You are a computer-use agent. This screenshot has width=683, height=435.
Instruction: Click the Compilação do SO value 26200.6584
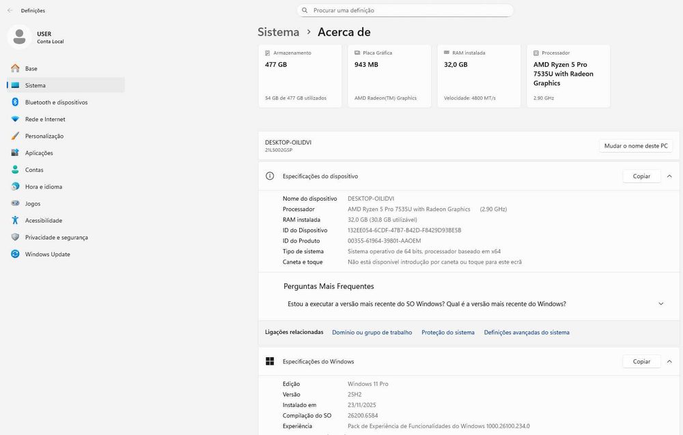tap(363, 415)
